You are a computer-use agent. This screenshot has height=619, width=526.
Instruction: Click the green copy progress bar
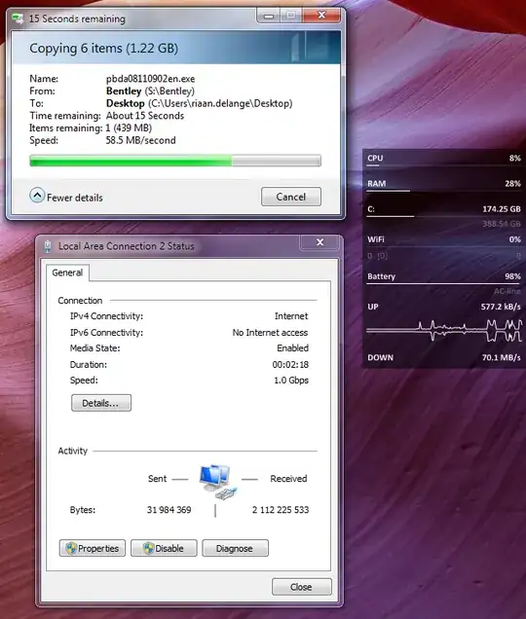[x=175, y=161]
